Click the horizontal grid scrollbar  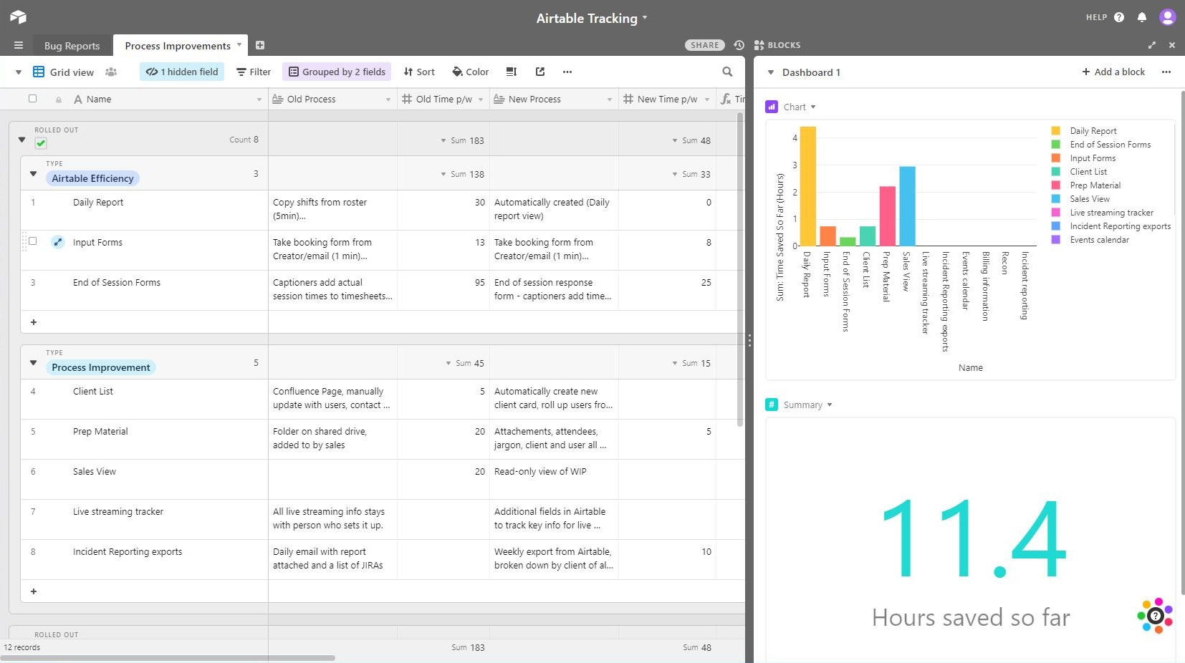(x=168, y=657)
